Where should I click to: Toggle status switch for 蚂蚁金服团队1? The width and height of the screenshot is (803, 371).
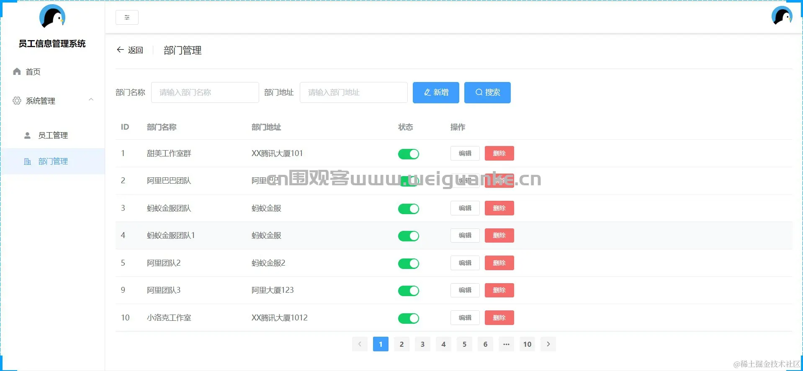(409, 236)
